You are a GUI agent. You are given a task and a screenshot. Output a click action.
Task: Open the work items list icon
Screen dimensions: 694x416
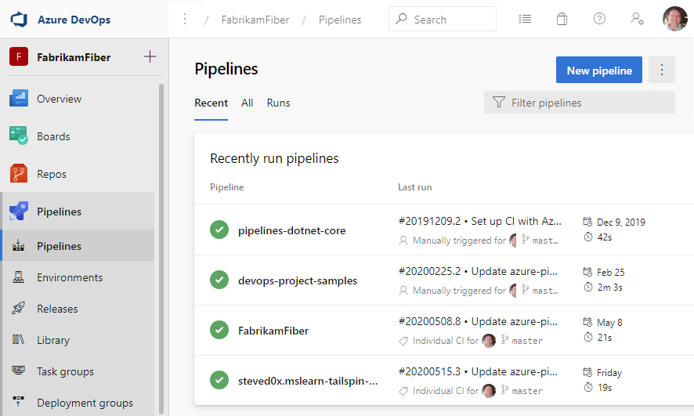point(525,19)
